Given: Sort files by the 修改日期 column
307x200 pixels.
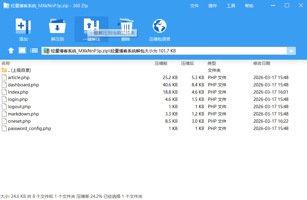Looking at the screenshot, I should [261, 63].
